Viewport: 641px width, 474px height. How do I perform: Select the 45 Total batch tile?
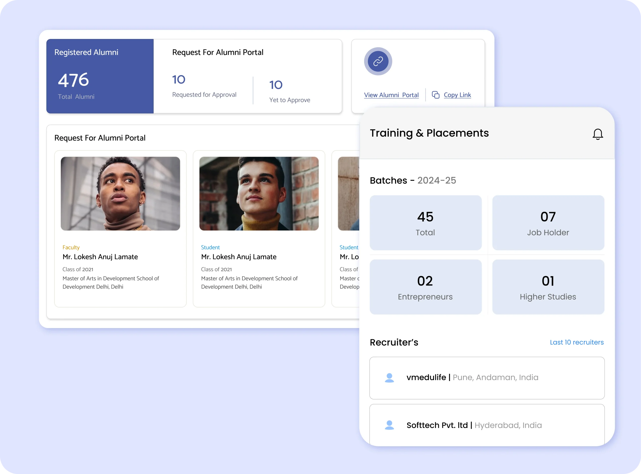(425, 223)
